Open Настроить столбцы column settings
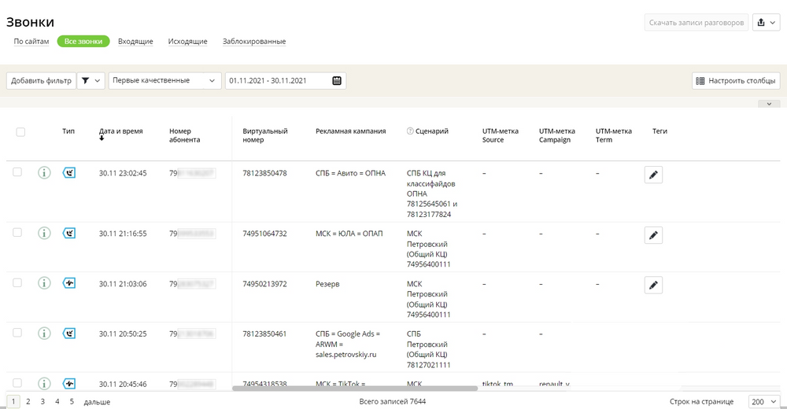787x409 pixels. (736, 81)
